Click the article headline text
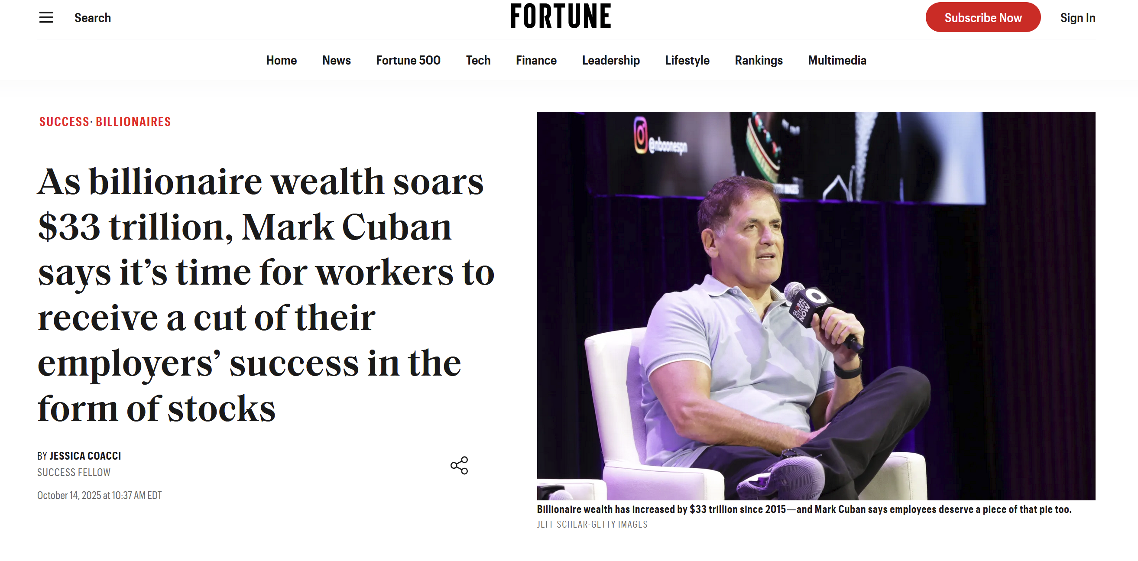 (x=265, y=295)
